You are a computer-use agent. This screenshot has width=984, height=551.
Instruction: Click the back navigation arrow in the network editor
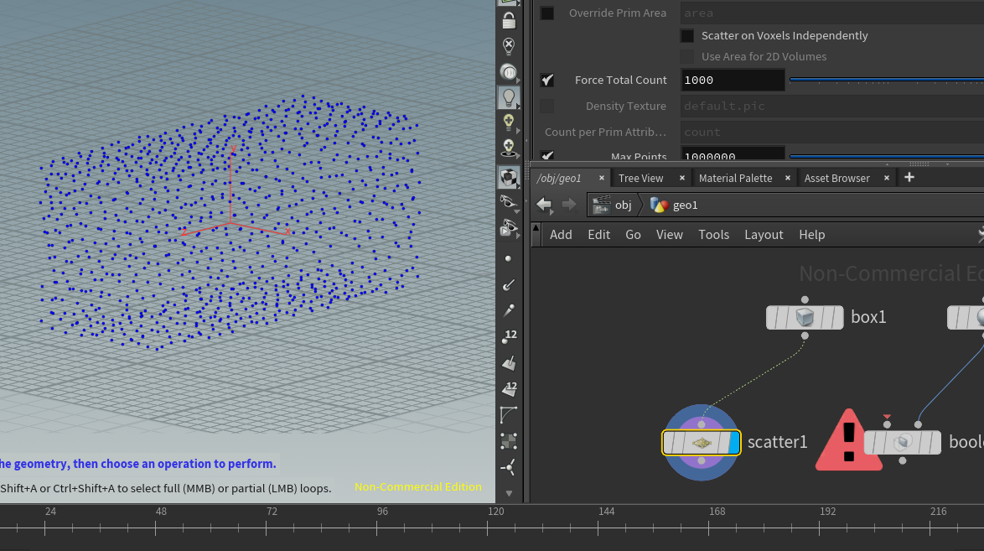(x=543, y=204)
